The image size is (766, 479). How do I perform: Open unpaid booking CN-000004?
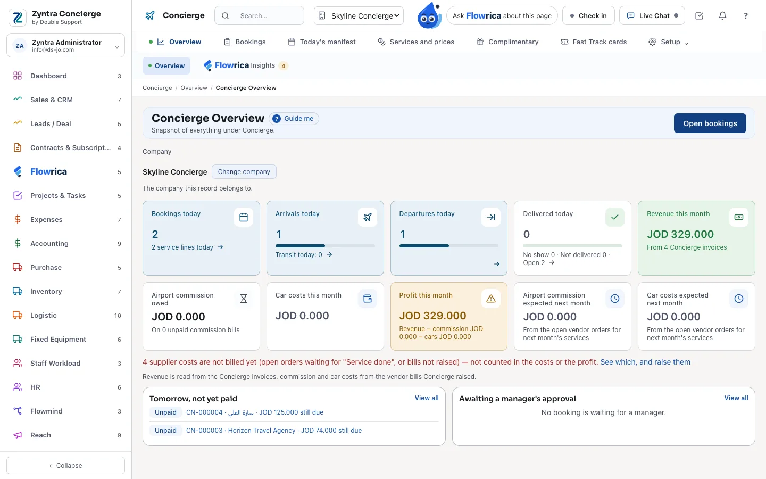point(255,412)
